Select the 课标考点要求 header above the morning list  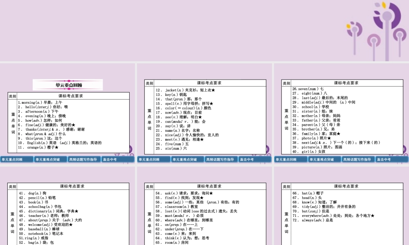tap(70, 96)
